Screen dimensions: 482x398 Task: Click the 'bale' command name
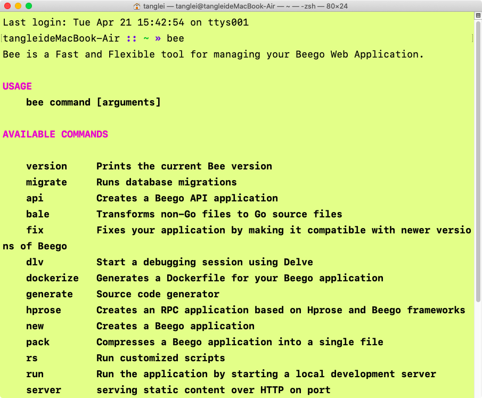tap(38, 214)
